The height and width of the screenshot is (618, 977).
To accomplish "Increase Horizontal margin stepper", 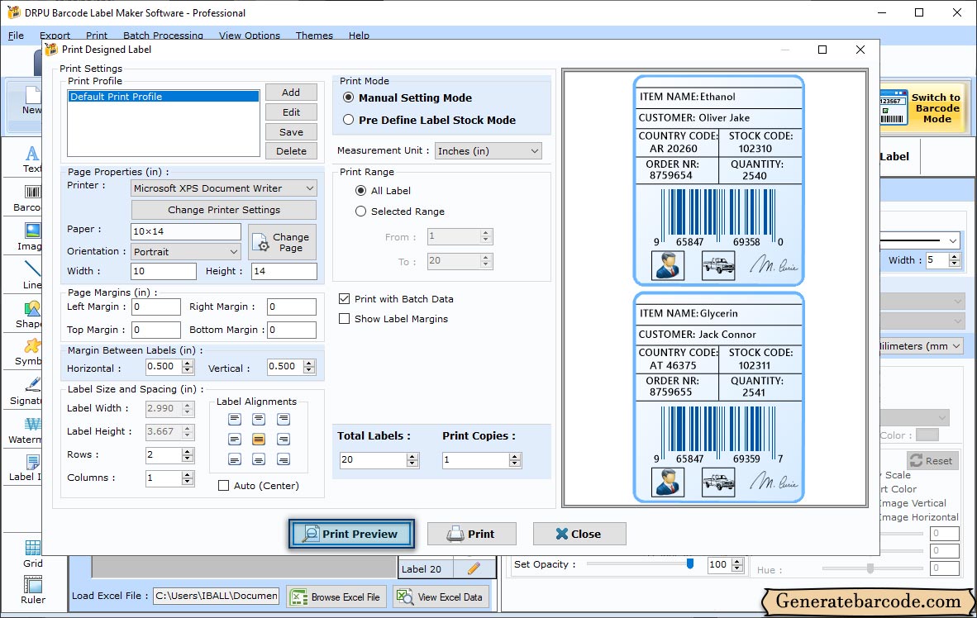I will [x=188, y=364].
